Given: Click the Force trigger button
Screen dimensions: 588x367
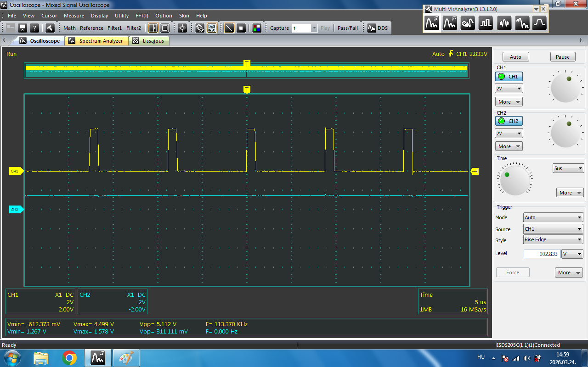Looking at the screenshot, I should point(513,272).
